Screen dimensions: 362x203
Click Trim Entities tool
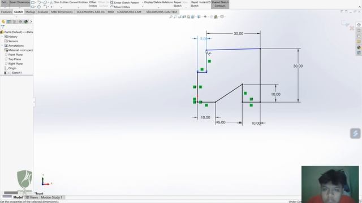pyautogui.click(x=61, y=2)
